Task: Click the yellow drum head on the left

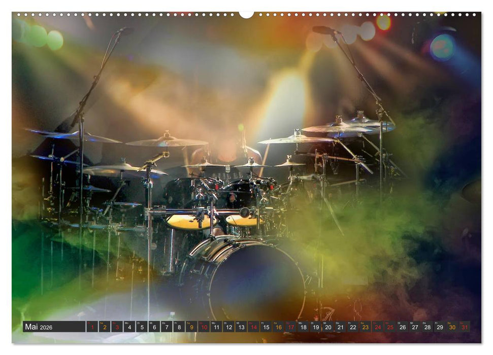Action: pyautogui.click(x=190, y=221)
